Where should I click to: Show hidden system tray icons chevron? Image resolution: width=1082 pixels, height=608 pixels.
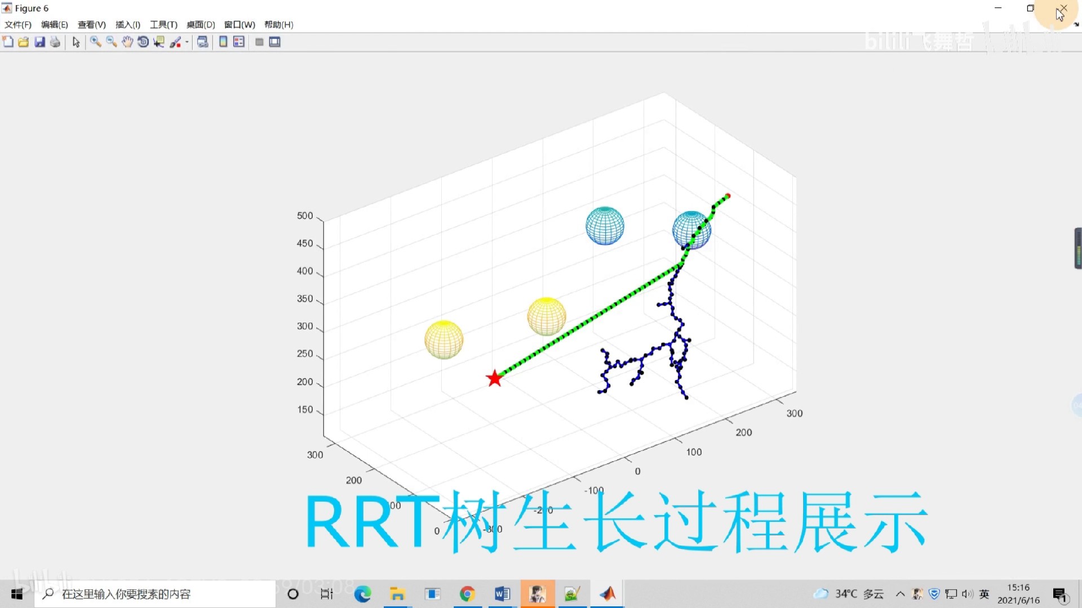[x=900, y=594]
